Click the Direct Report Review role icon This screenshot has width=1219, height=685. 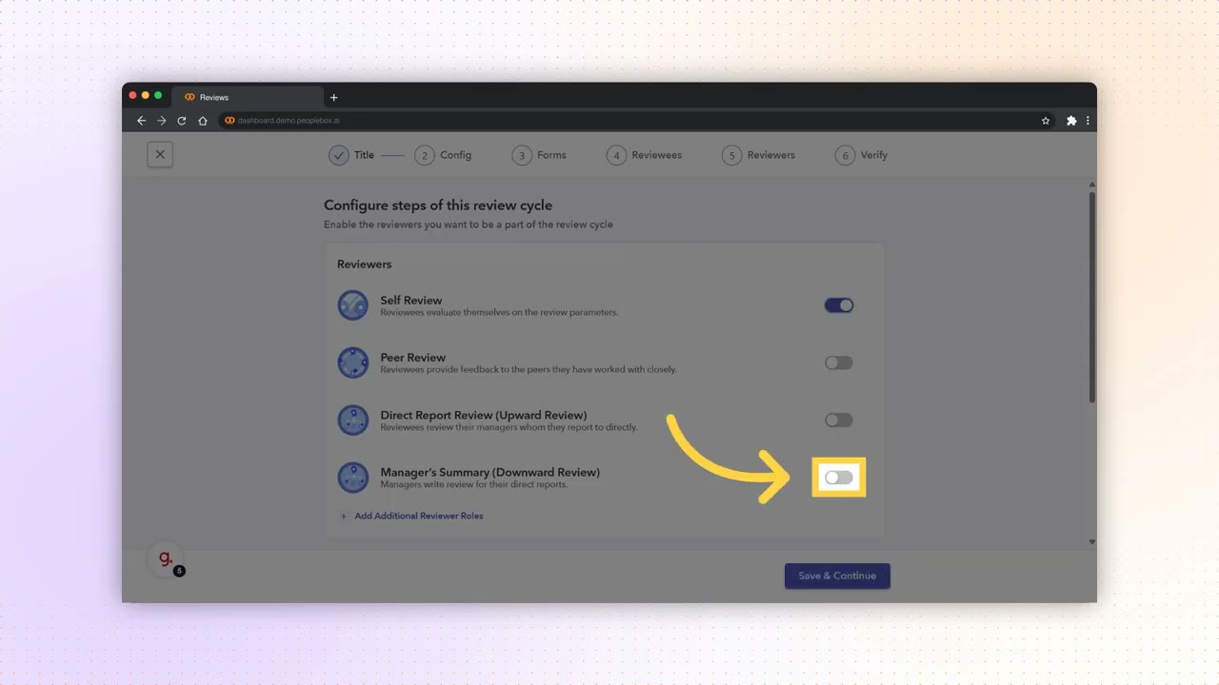[x=353, y=421]
